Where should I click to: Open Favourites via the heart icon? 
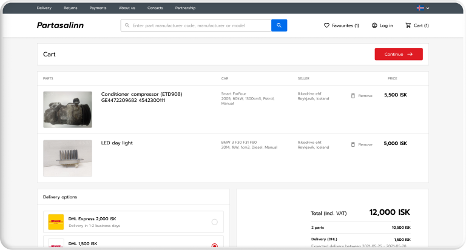coord(326,25)
